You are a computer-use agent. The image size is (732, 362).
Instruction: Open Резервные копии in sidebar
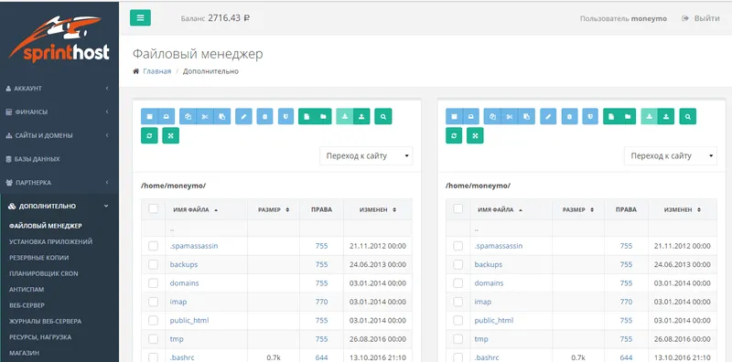39,258
